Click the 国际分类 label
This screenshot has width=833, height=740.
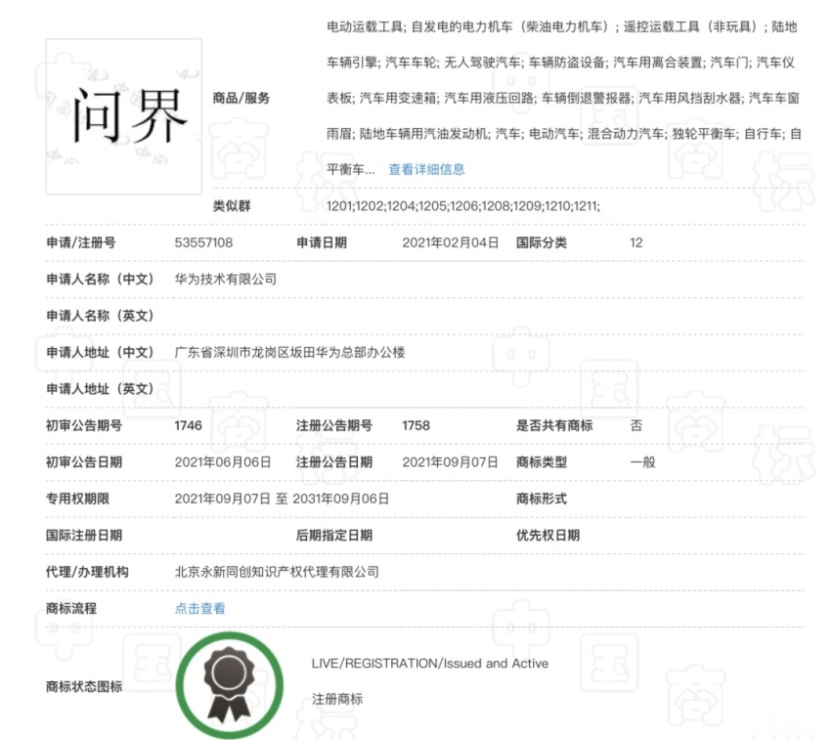click(x=542, y=242)
